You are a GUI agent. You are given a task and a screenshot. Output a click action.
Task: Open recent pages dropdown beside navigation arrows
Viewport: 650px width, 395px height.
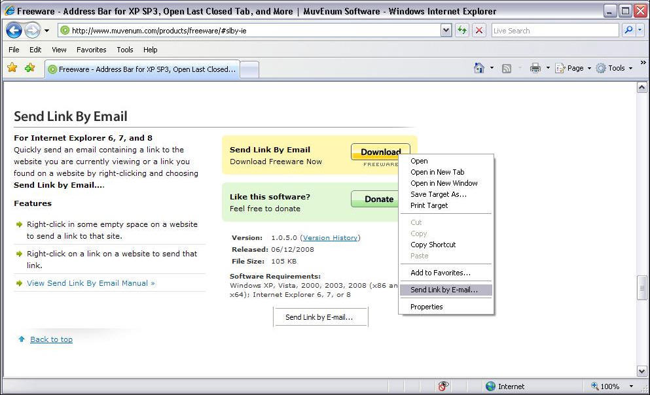(x=47, y=31)
